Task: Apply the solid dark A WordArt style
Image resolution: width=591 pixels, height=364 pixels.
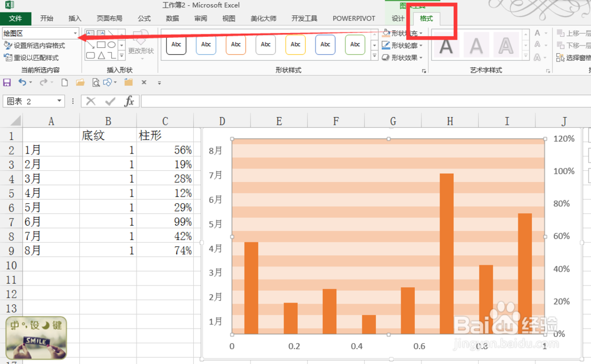Action: [x=446, y=46]
